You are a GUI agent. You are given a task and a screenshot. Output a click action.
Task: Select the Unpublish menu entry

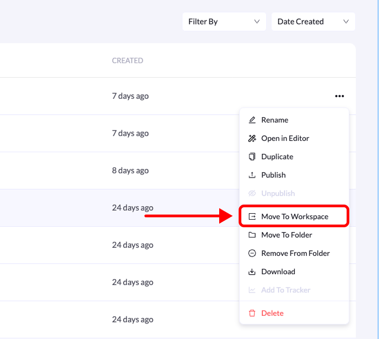[294, 193]
